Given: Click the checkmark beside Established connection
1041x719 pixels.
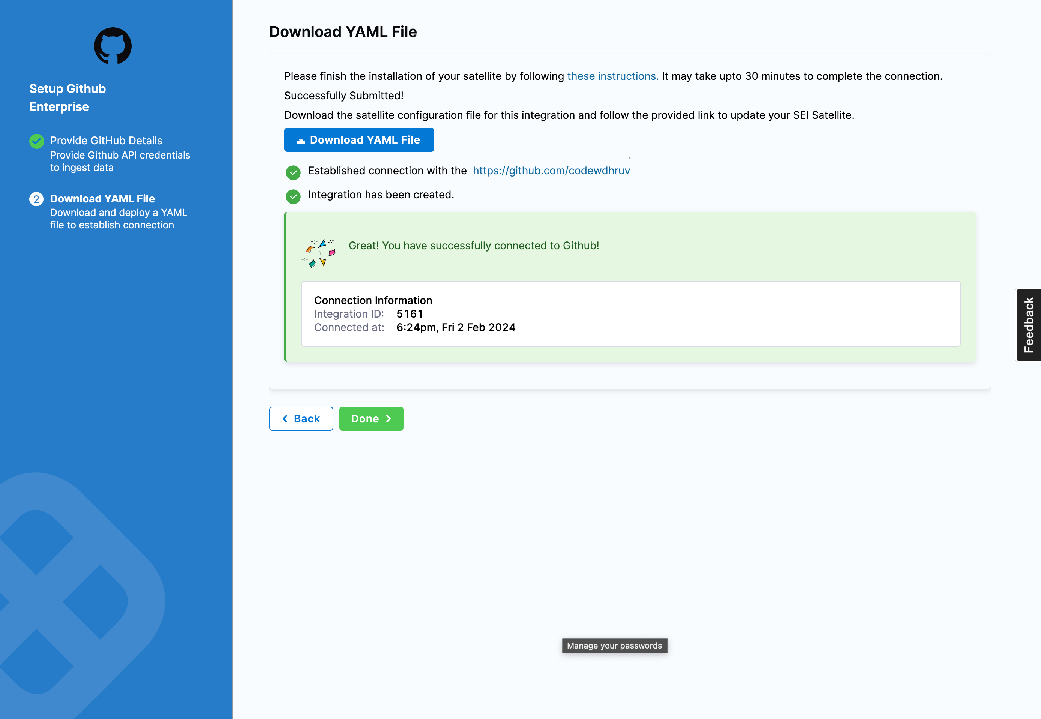Looking at the screenshot, I should coord(293,172).
